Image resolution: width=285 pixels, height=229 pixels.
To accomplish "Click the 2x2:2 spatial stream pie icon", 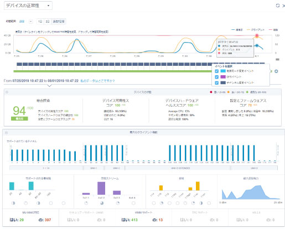I will pos(102,203).
